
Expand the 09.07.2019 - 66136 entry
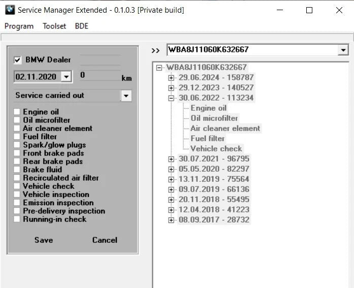click(x=171, y=189)
